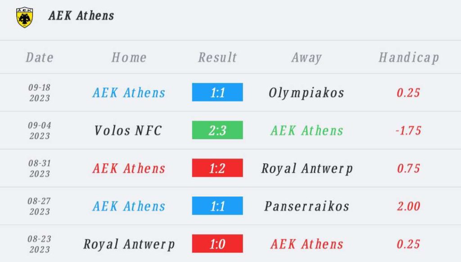This screenshot has height=262, width=461.
Task: Open the Volos NFC team link
Action: click(128, 131)
